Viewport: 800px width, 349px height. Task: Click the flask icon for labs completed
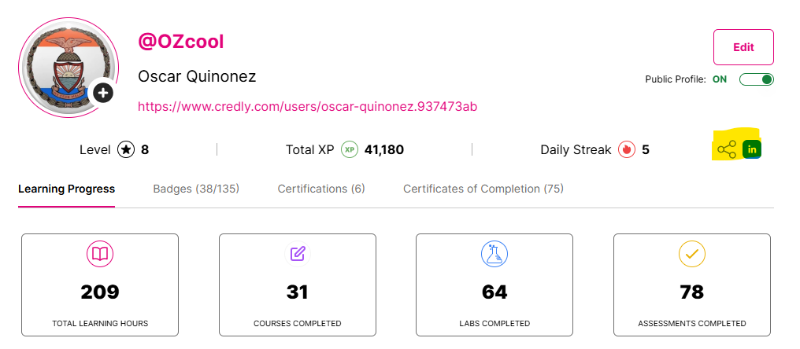(x=494, y=253)
